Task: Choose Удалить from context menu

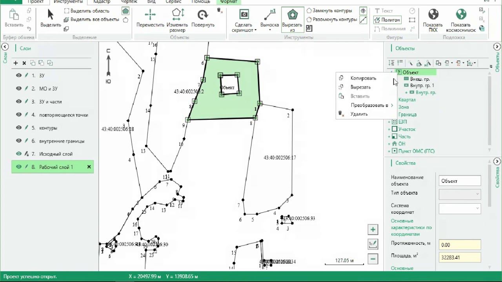Action: click(x=359, y=114)
